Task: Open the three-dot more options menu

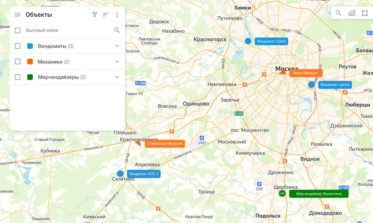Action: pyautogui.click(x=117, y=15)
